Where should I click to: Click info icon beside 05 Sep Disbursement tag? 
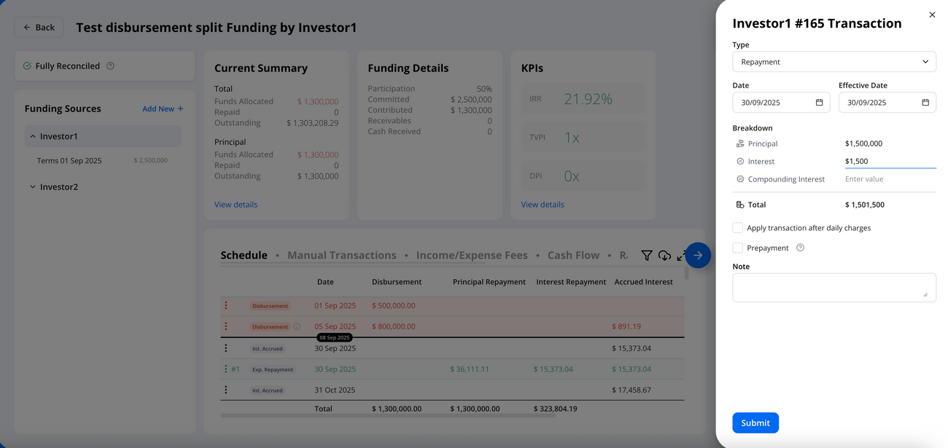click(x=297, y=326)
